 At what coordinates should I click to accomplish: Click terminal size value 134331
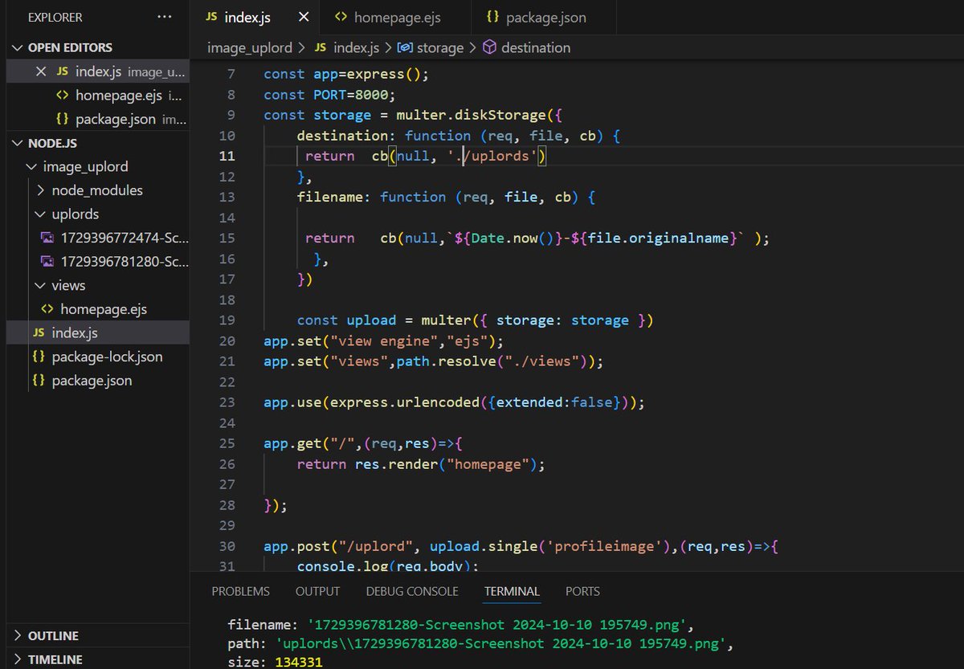pos(299,663)
